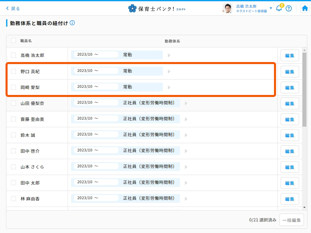The width and height of the screenshot is (311, 233).
Task: Toggle the select-all checkbox beside 職員名
Action: point(13,40)
